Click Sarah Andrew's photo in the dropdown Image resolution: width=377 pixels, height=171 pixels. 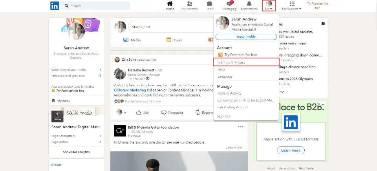click(222, 23)
